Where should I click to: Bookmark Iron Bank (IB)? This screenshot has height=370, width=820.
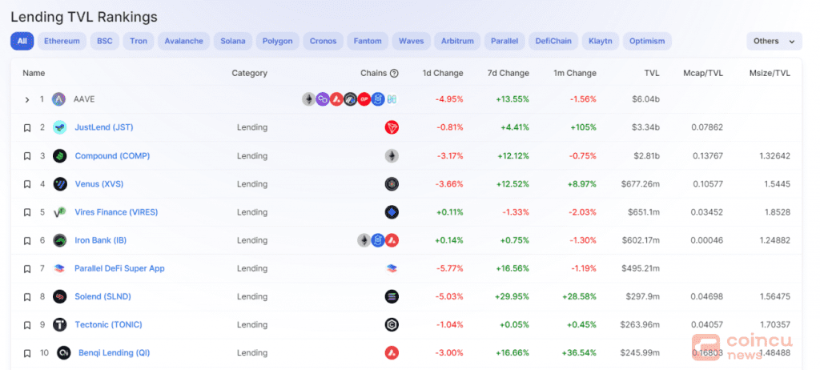pyautogui.click(x=27, y=241)
